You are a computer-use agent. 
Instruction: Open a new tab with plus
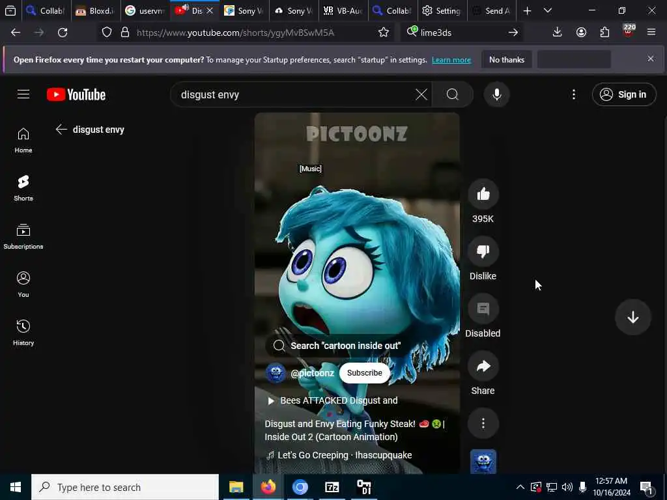coord(527,11)
